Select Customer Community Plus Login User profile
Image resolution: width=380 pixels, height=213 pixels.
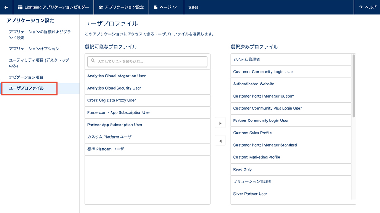(x=291, y=108)
